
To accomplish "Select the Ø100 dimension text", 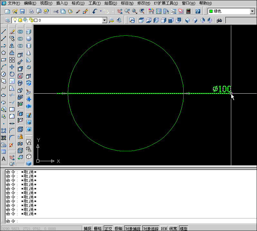I will click(x=222, y=89).
